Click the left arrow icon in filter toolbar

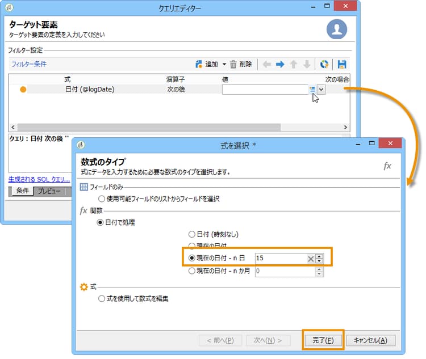[267, 64]
